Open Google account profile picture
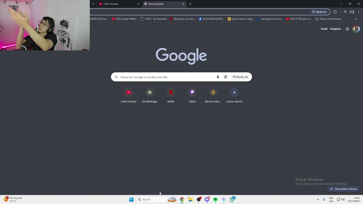Viewport: 363px width, 204px height. click(x=356, y=29)
